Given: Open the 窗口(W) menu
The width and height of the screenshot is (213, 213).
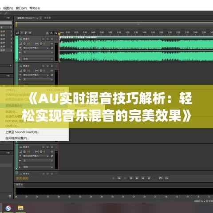Looking at the screenshot, I should (21, 8).
